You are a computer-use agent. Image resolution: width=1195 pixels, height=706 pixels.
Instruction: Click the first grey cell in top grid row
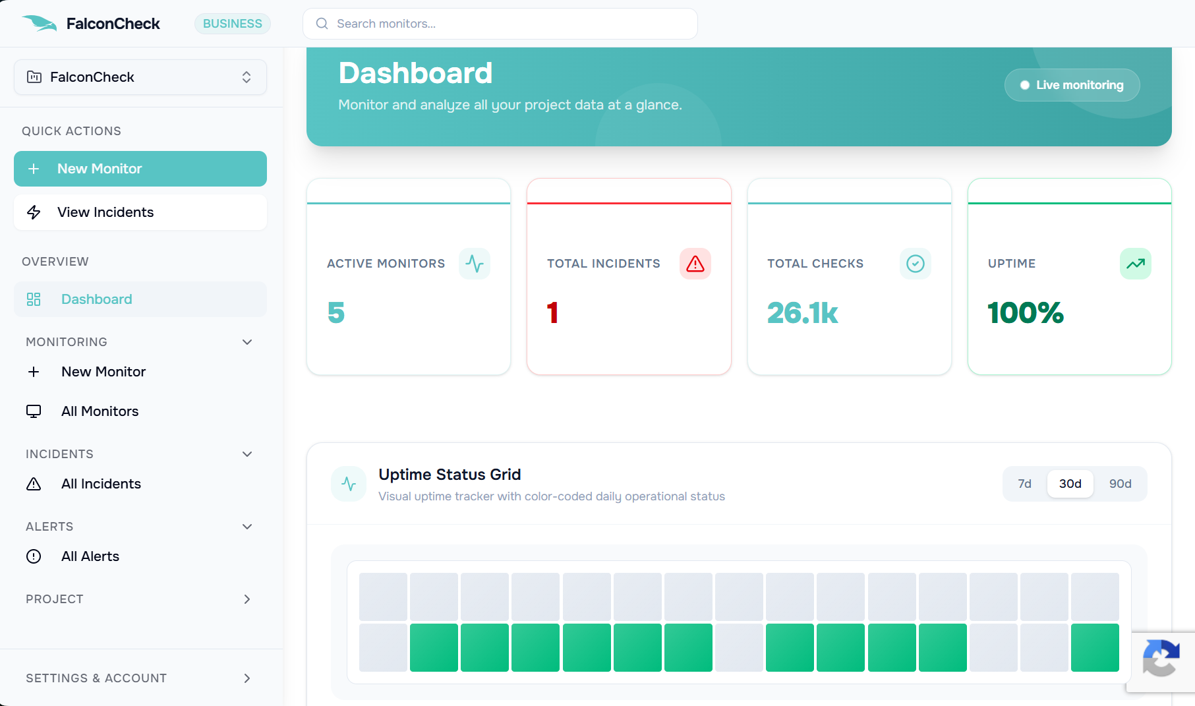[x=383, y=597]
